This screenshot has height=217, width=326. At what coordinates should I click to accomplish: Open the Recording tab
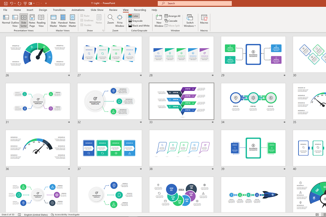pyautogui.click(x=140, y=10)
